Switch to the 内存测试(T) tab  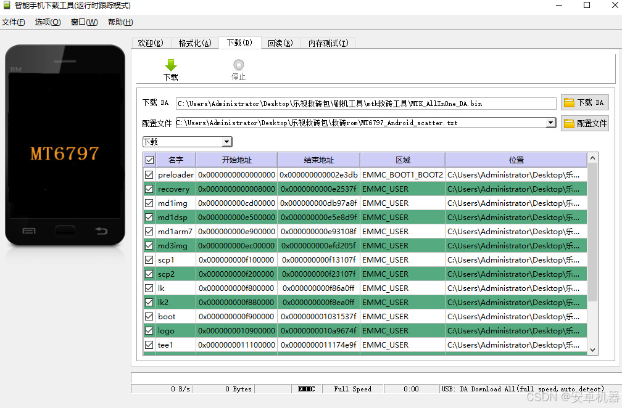(328, 43)
